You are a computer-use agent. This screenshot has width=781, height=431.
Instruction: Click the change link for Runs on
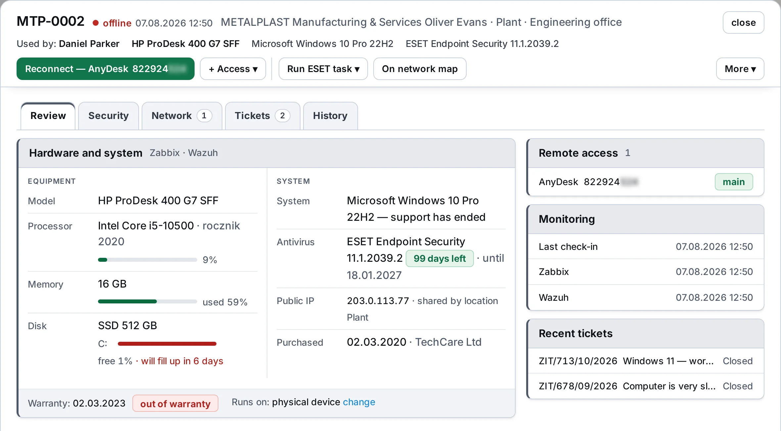pos(359,402)
